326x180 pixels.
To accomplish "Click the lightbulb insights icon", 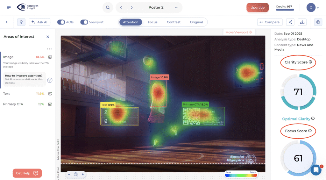I will 21,22.
